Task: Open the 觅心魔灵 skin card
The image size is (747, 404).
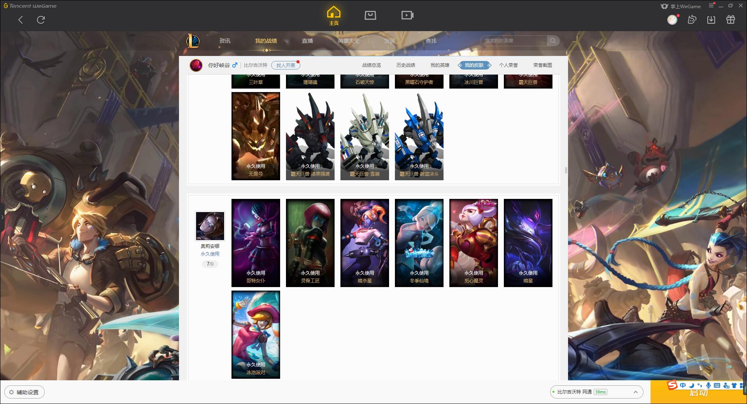Action: (x=473, y=243)
